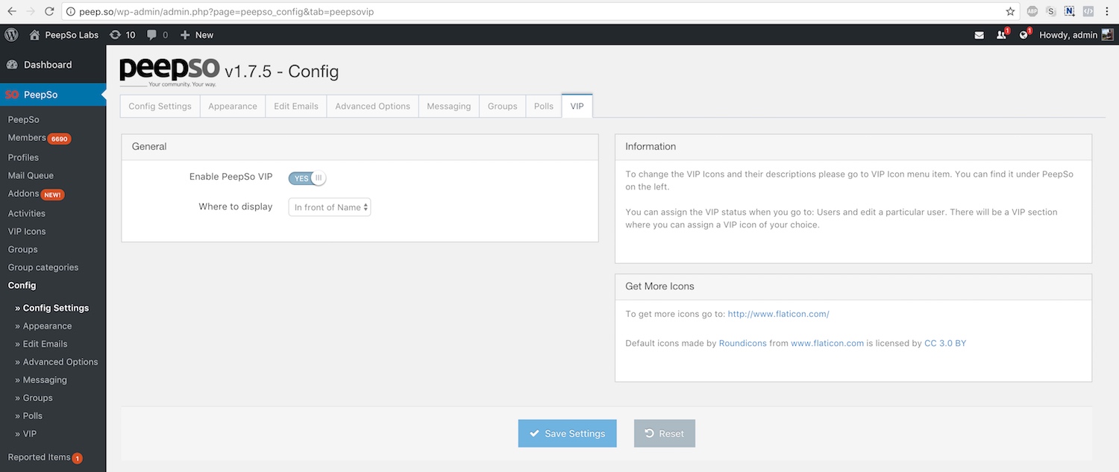This screenshot has width=1119, height=472.
Task: Bookmark this page with the star icon
Action: [x=1010, y=11]
